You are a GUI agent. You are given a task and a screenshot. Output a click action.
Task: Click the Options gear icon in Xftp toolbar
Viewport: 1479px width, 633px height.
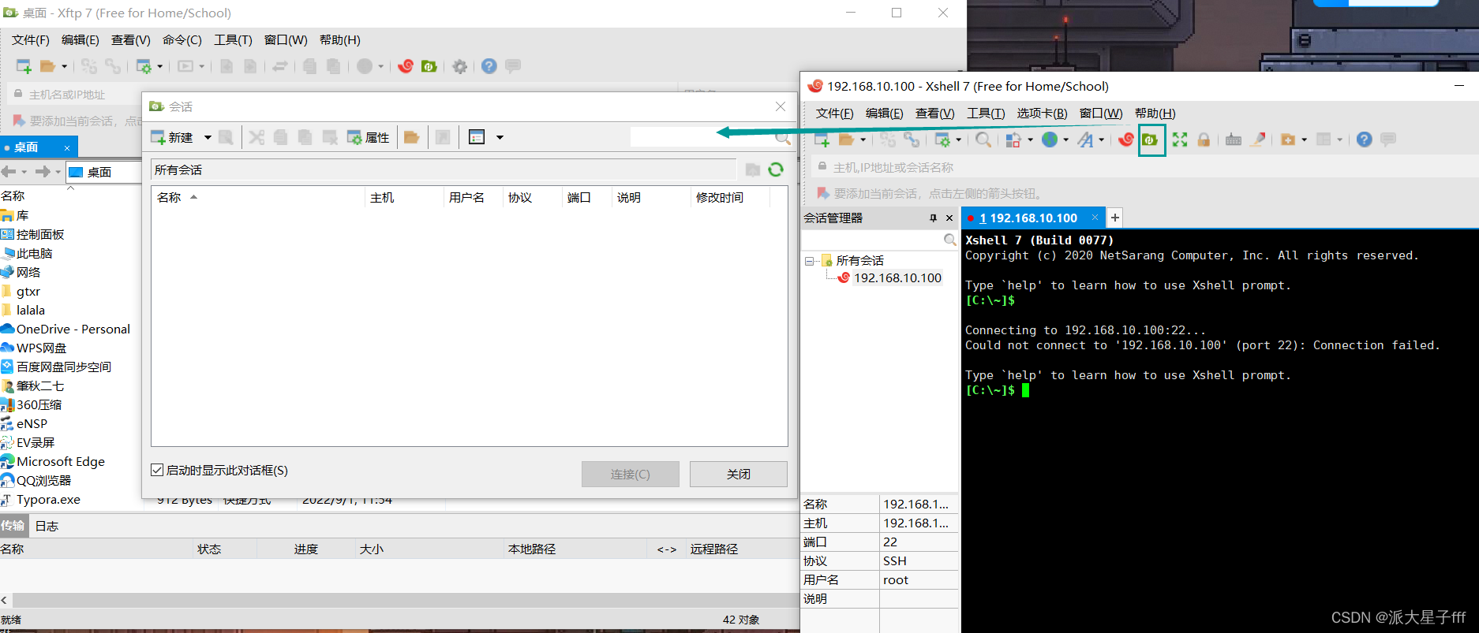click(x=460, y=66)
